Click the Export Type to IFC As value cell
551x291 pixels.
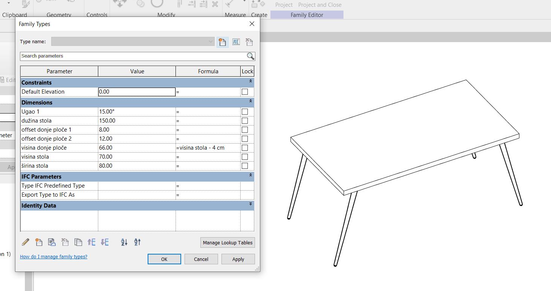pos(137,195)
